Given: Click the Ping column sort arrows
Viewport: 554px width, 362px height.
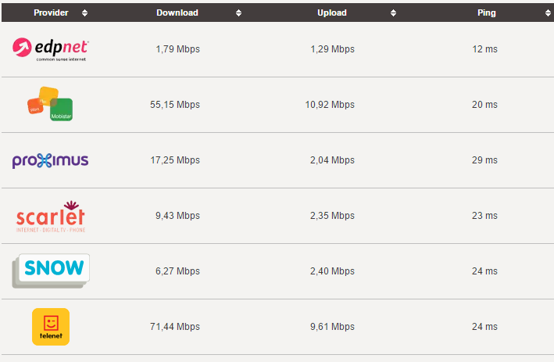Looking at the screenshot, I should (548, 13).
